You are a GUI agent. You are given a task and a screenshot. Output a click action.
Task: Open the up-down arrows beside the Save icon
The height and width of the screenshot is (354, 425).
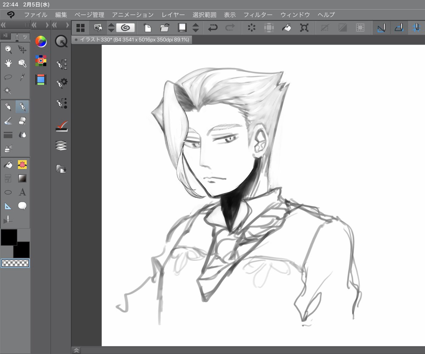(x=195, y=28)
